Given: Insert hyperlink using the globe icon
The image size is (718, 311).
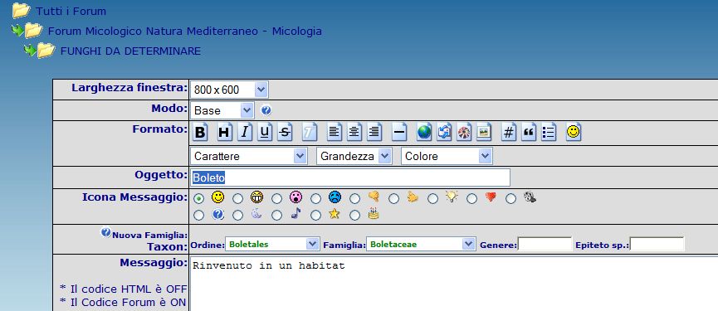Looking at the screenshot, I should point(424,133).
